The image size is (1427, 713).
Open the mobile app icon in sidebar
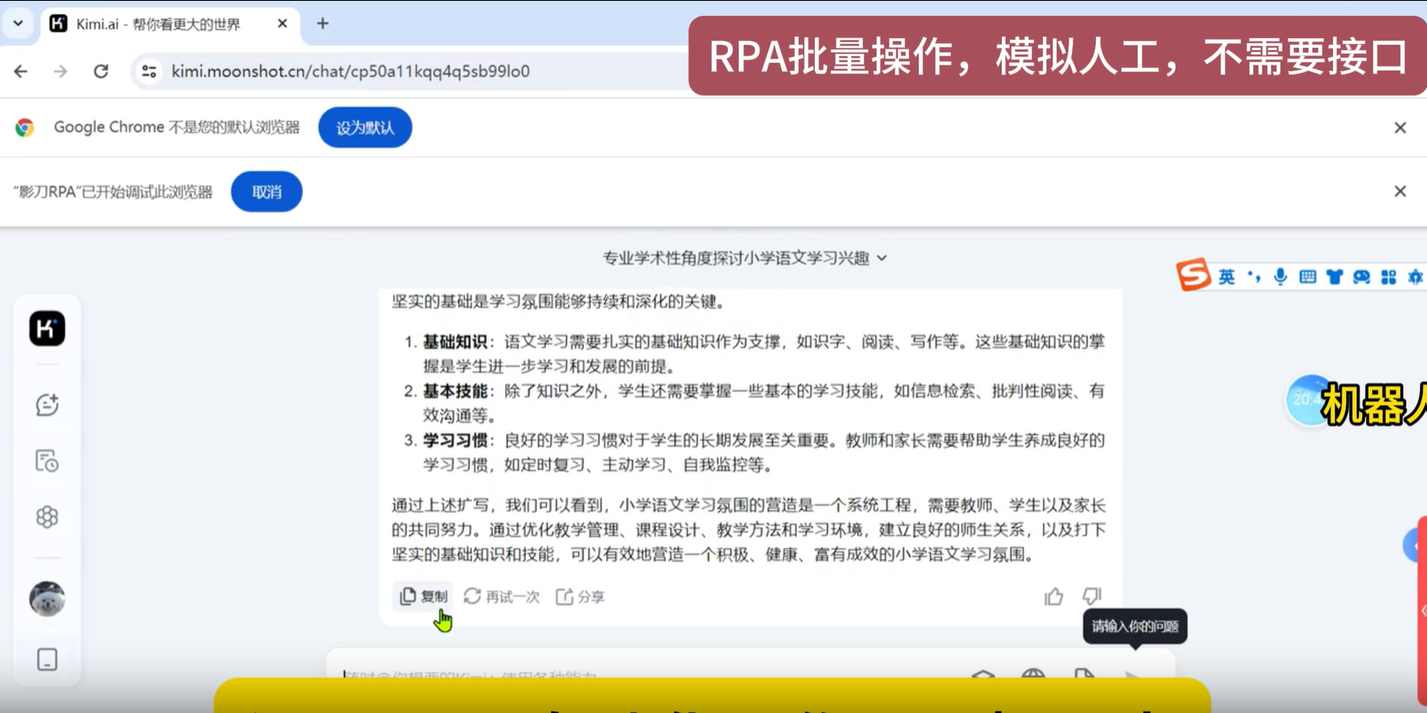tap(47, 659)
